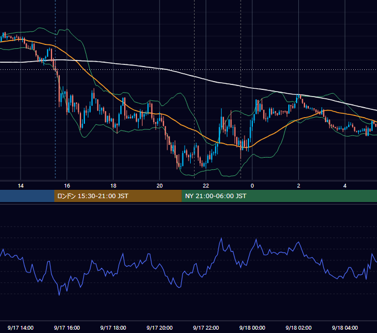Click the 9/17 18:00 timestamp label
This screenshot has height=333, width=377.
(x=113, y=327)
